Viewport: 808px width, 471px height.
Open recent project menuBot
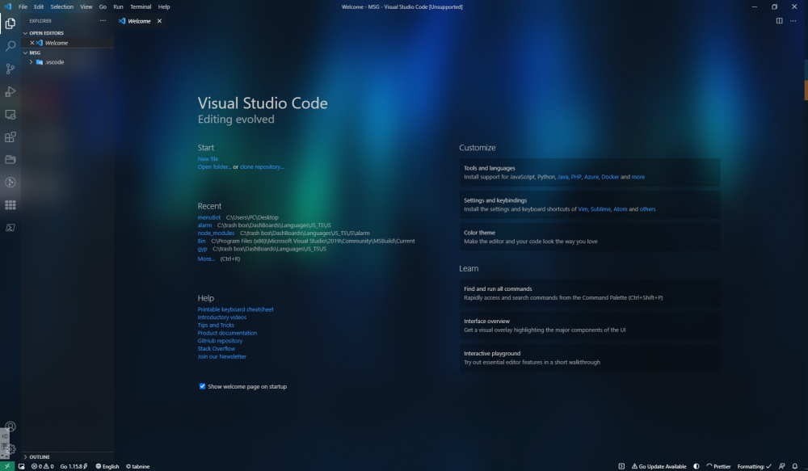(208, 217)
